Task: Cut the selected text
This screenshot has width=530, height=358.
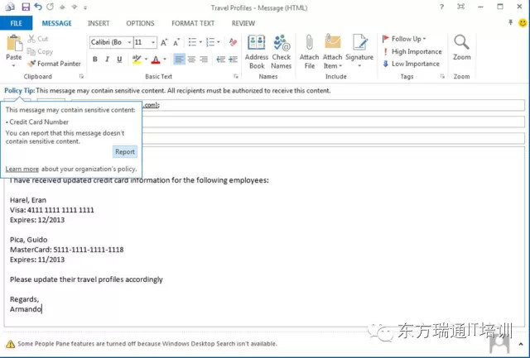Action: [38, 39]
